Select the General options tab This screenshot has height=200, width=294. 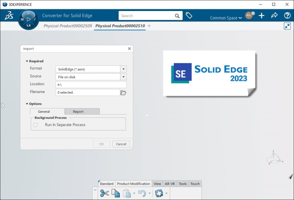pyautogui.click(x=47, y=111)
